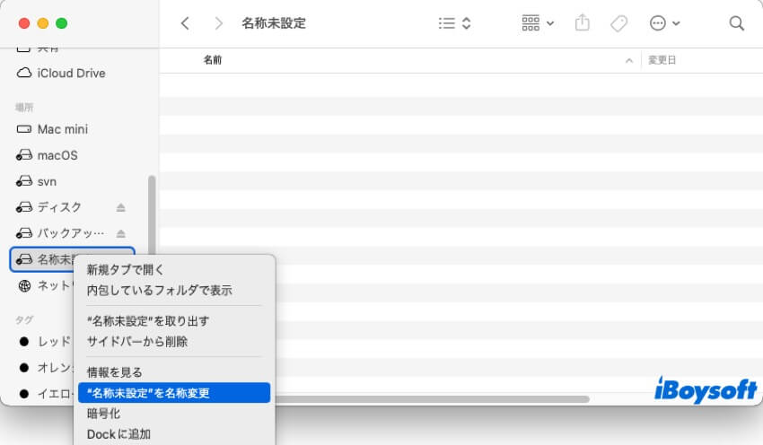Click the forward navigation arrow

coord(219,23)
